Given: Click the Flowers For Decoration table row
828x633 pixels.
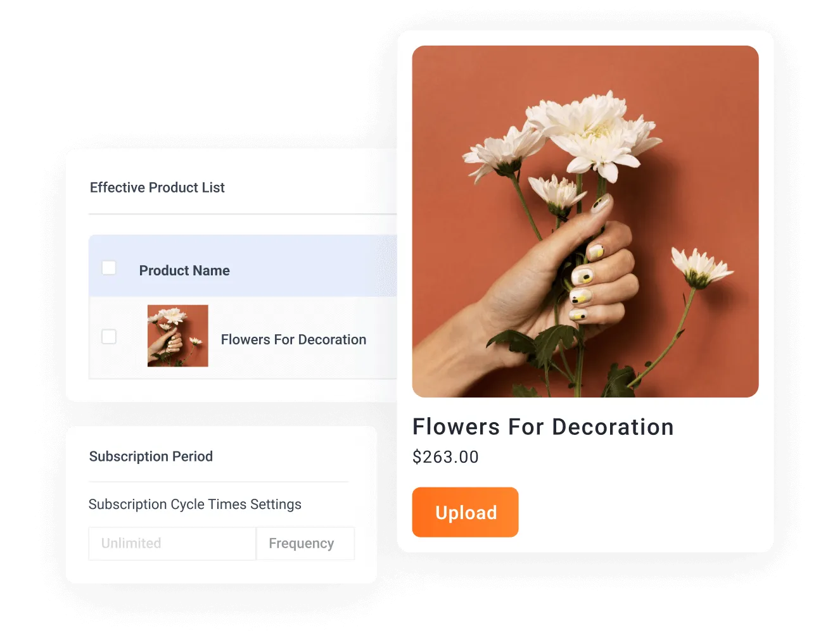Looking at the screenshot, I should 243,337.
